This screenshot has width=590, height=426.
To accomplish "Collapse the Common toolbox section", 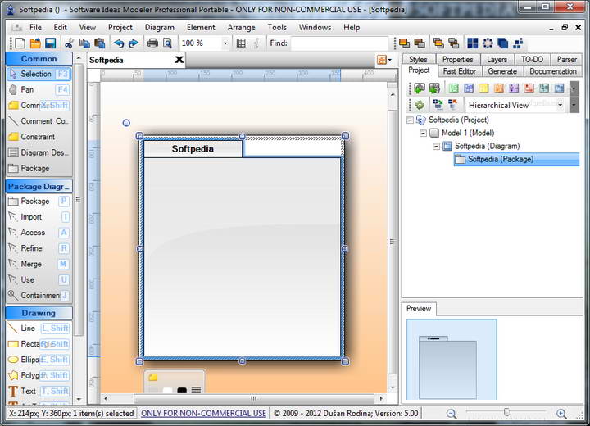I will pyautogui.click(x=39, y=59).
